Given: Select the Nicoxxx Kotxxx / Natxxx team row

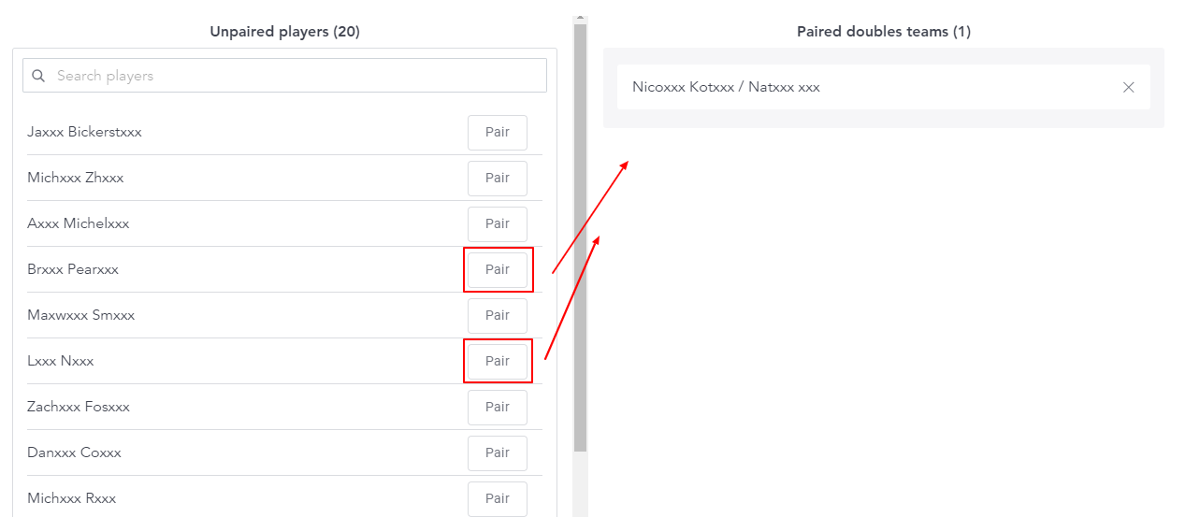Looking at the screenshot, I should (x=884, y=87).
